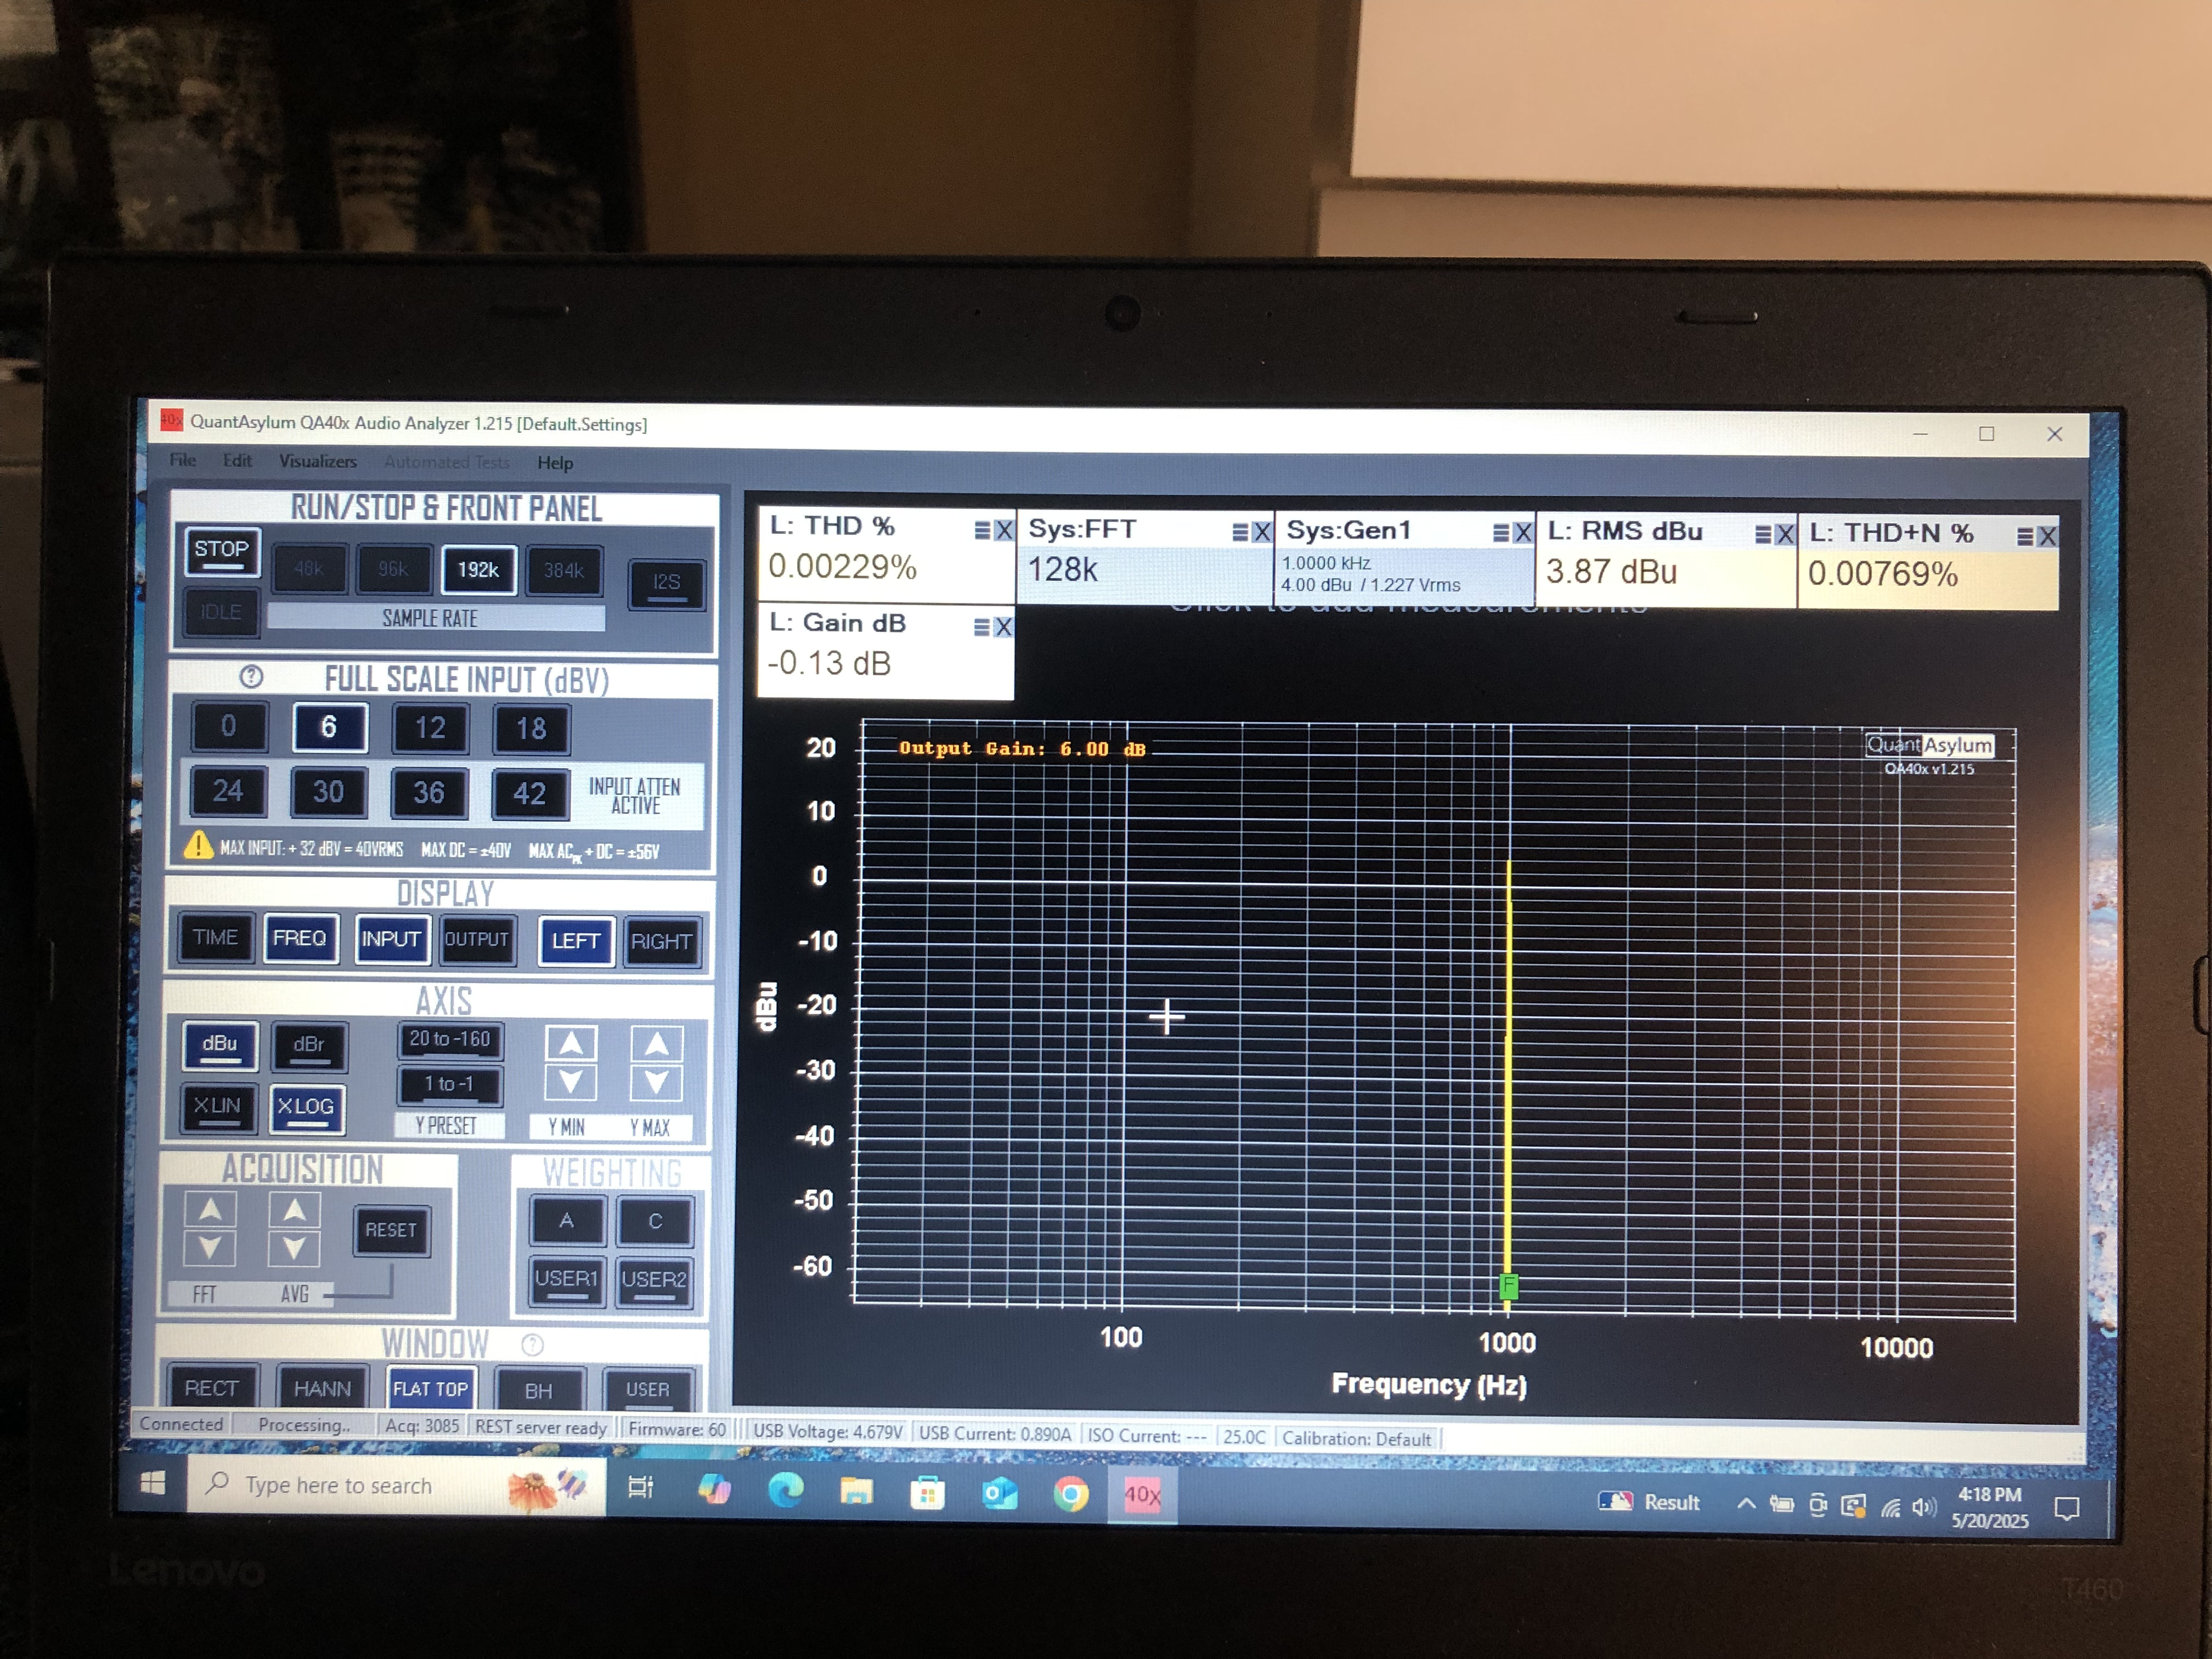The image size is (2212, 1659).
Task: Open the Help menu
Action: coord(555,463)
